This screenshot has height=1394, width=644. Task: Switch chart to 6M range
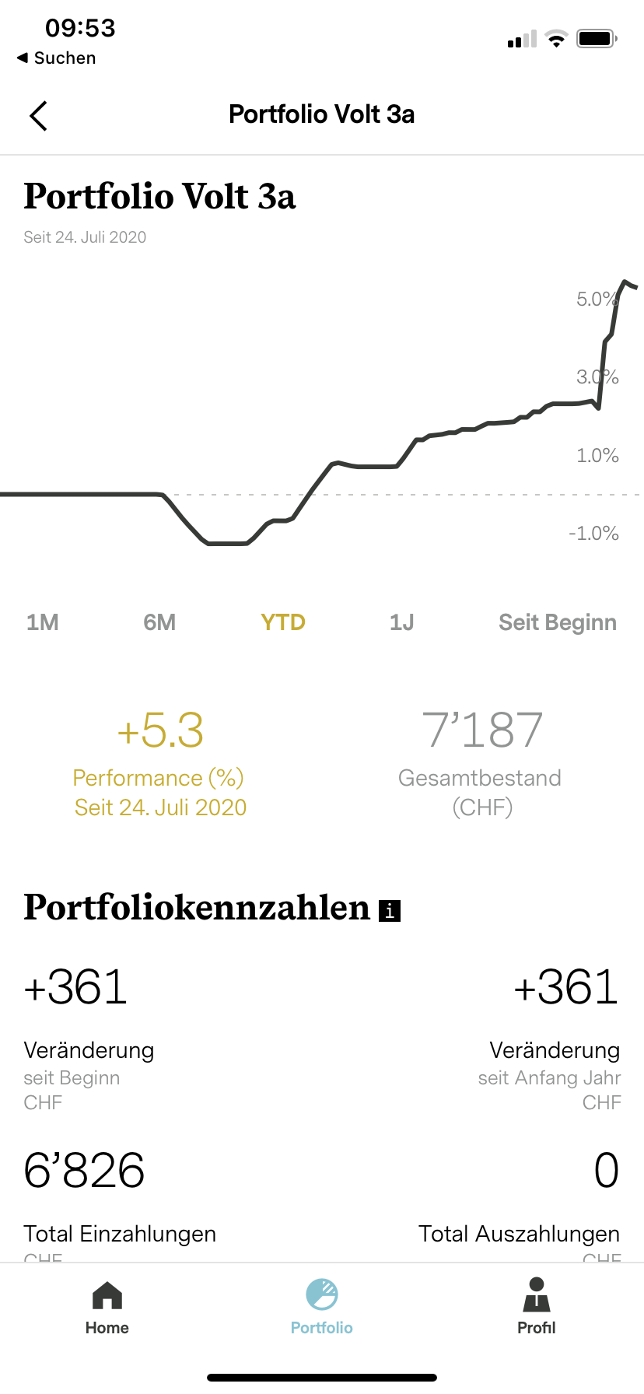click(x=159, y=622)
